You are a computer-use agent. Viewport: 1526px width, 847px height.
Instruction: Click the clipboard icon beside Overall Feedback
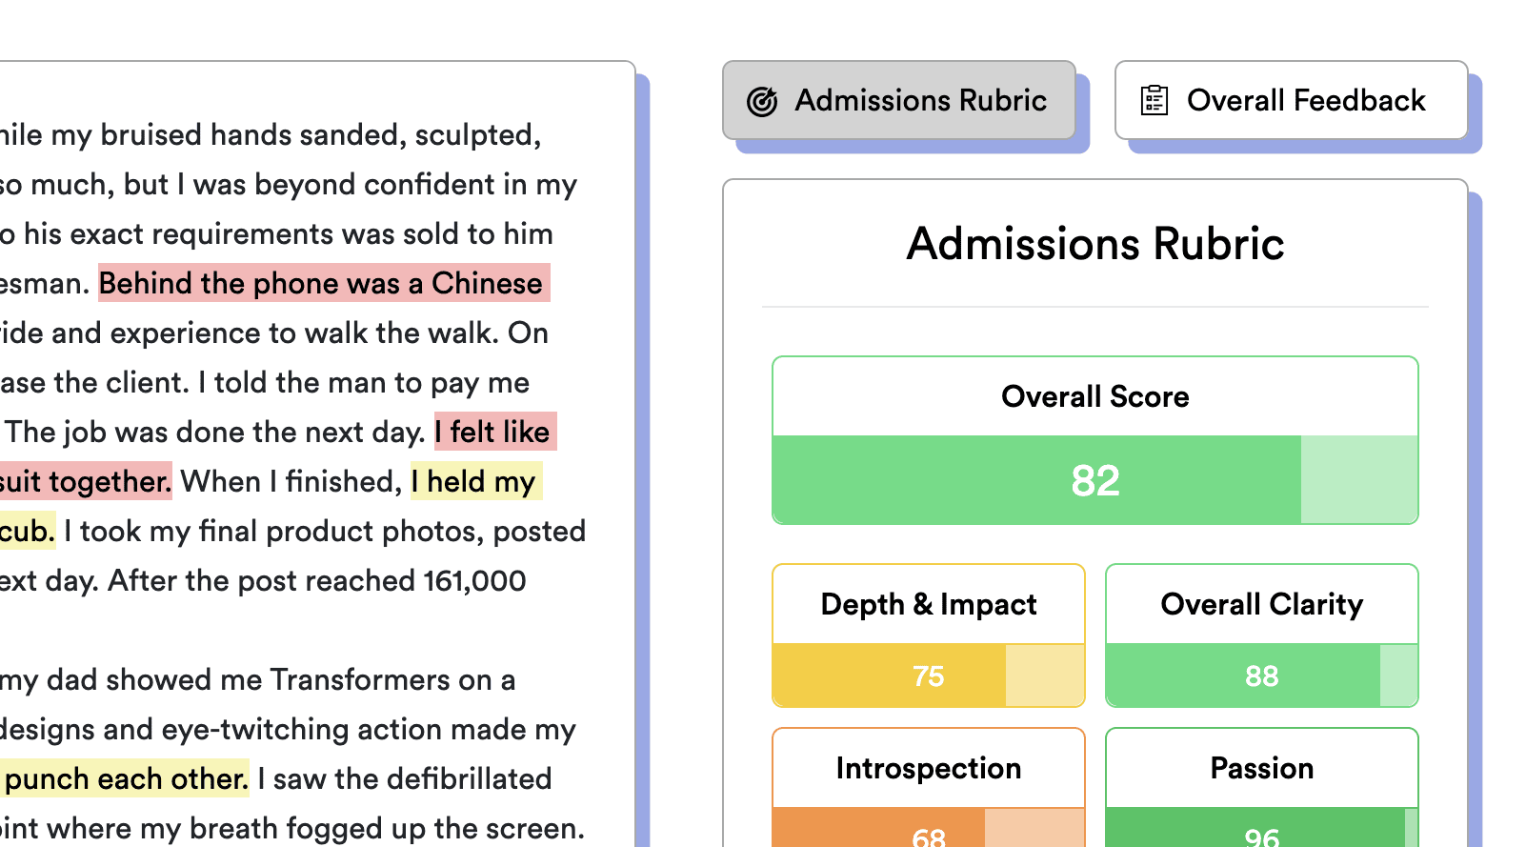pos(1155,99)
